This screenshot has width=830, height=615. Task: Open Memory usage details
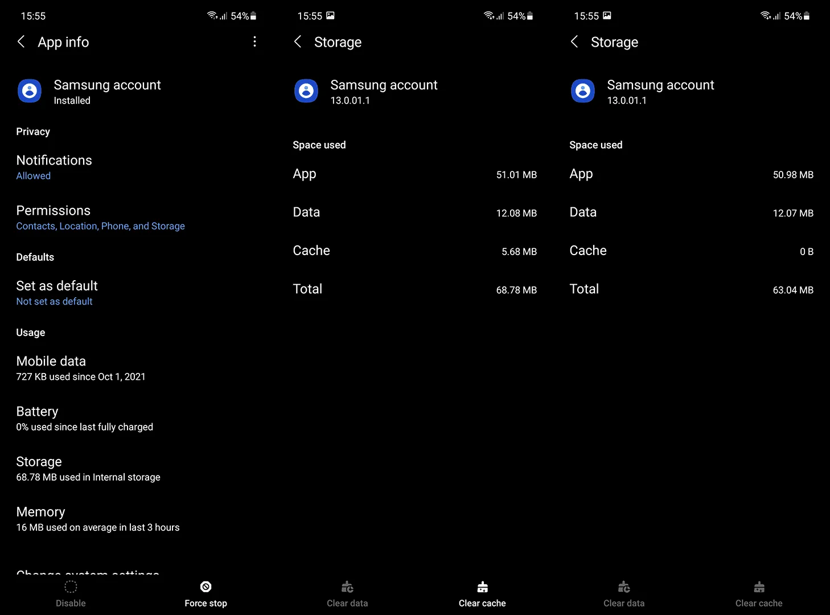(138, 519)
